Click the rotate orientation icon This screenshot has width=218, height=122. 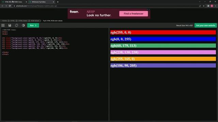17,25
